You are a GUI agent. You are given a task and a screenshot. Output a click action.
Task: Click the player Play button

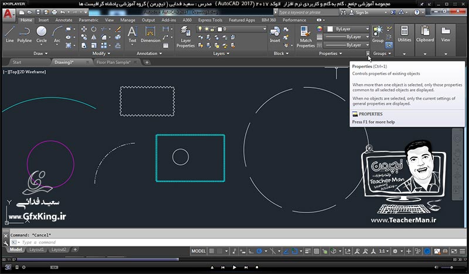[x=234, y=267]
